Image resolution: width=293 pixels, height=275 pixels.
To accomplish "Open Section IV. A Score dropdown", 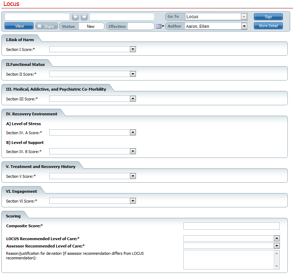I will [133, 133].
